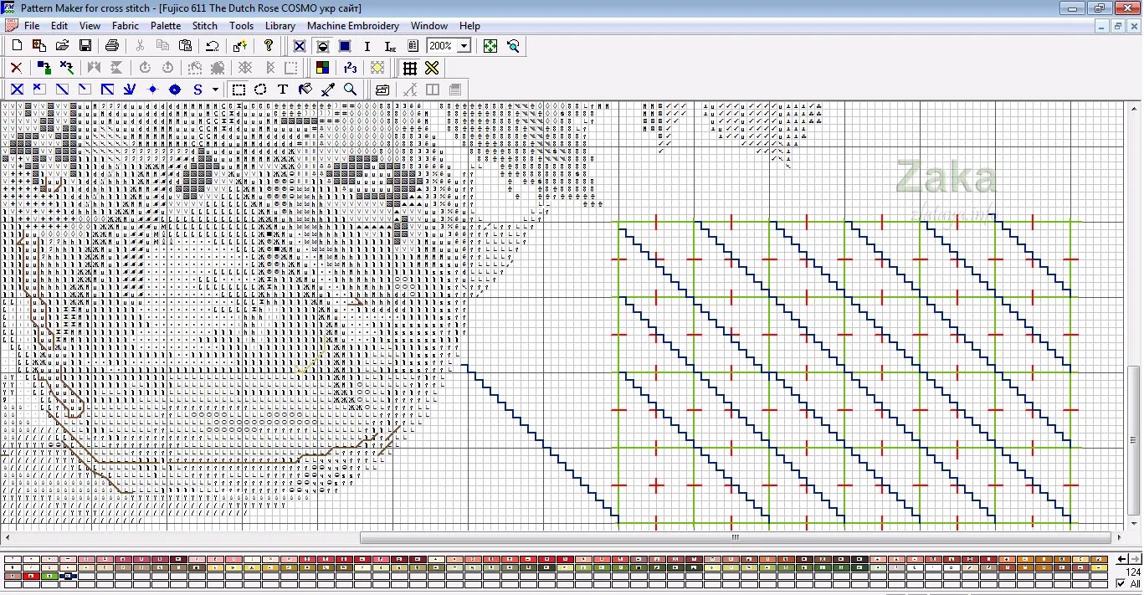The height and width of the screenshot is (595, 1144).
Task: Click the vertical scrollbar thumb
Action: tap(1134, 439)
